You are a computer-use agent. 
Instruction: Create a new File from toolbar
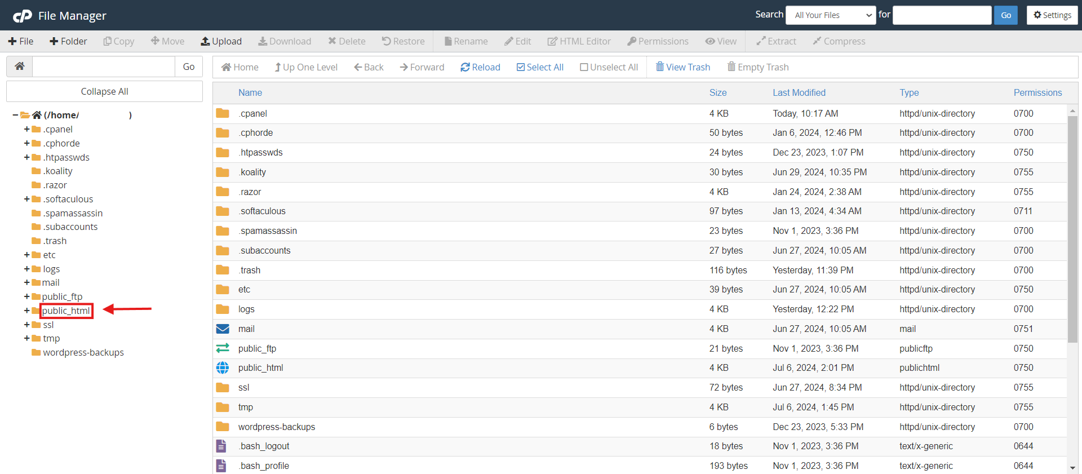click(21, 41)
